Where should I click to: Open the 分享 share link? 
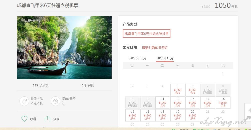[56, 119]
